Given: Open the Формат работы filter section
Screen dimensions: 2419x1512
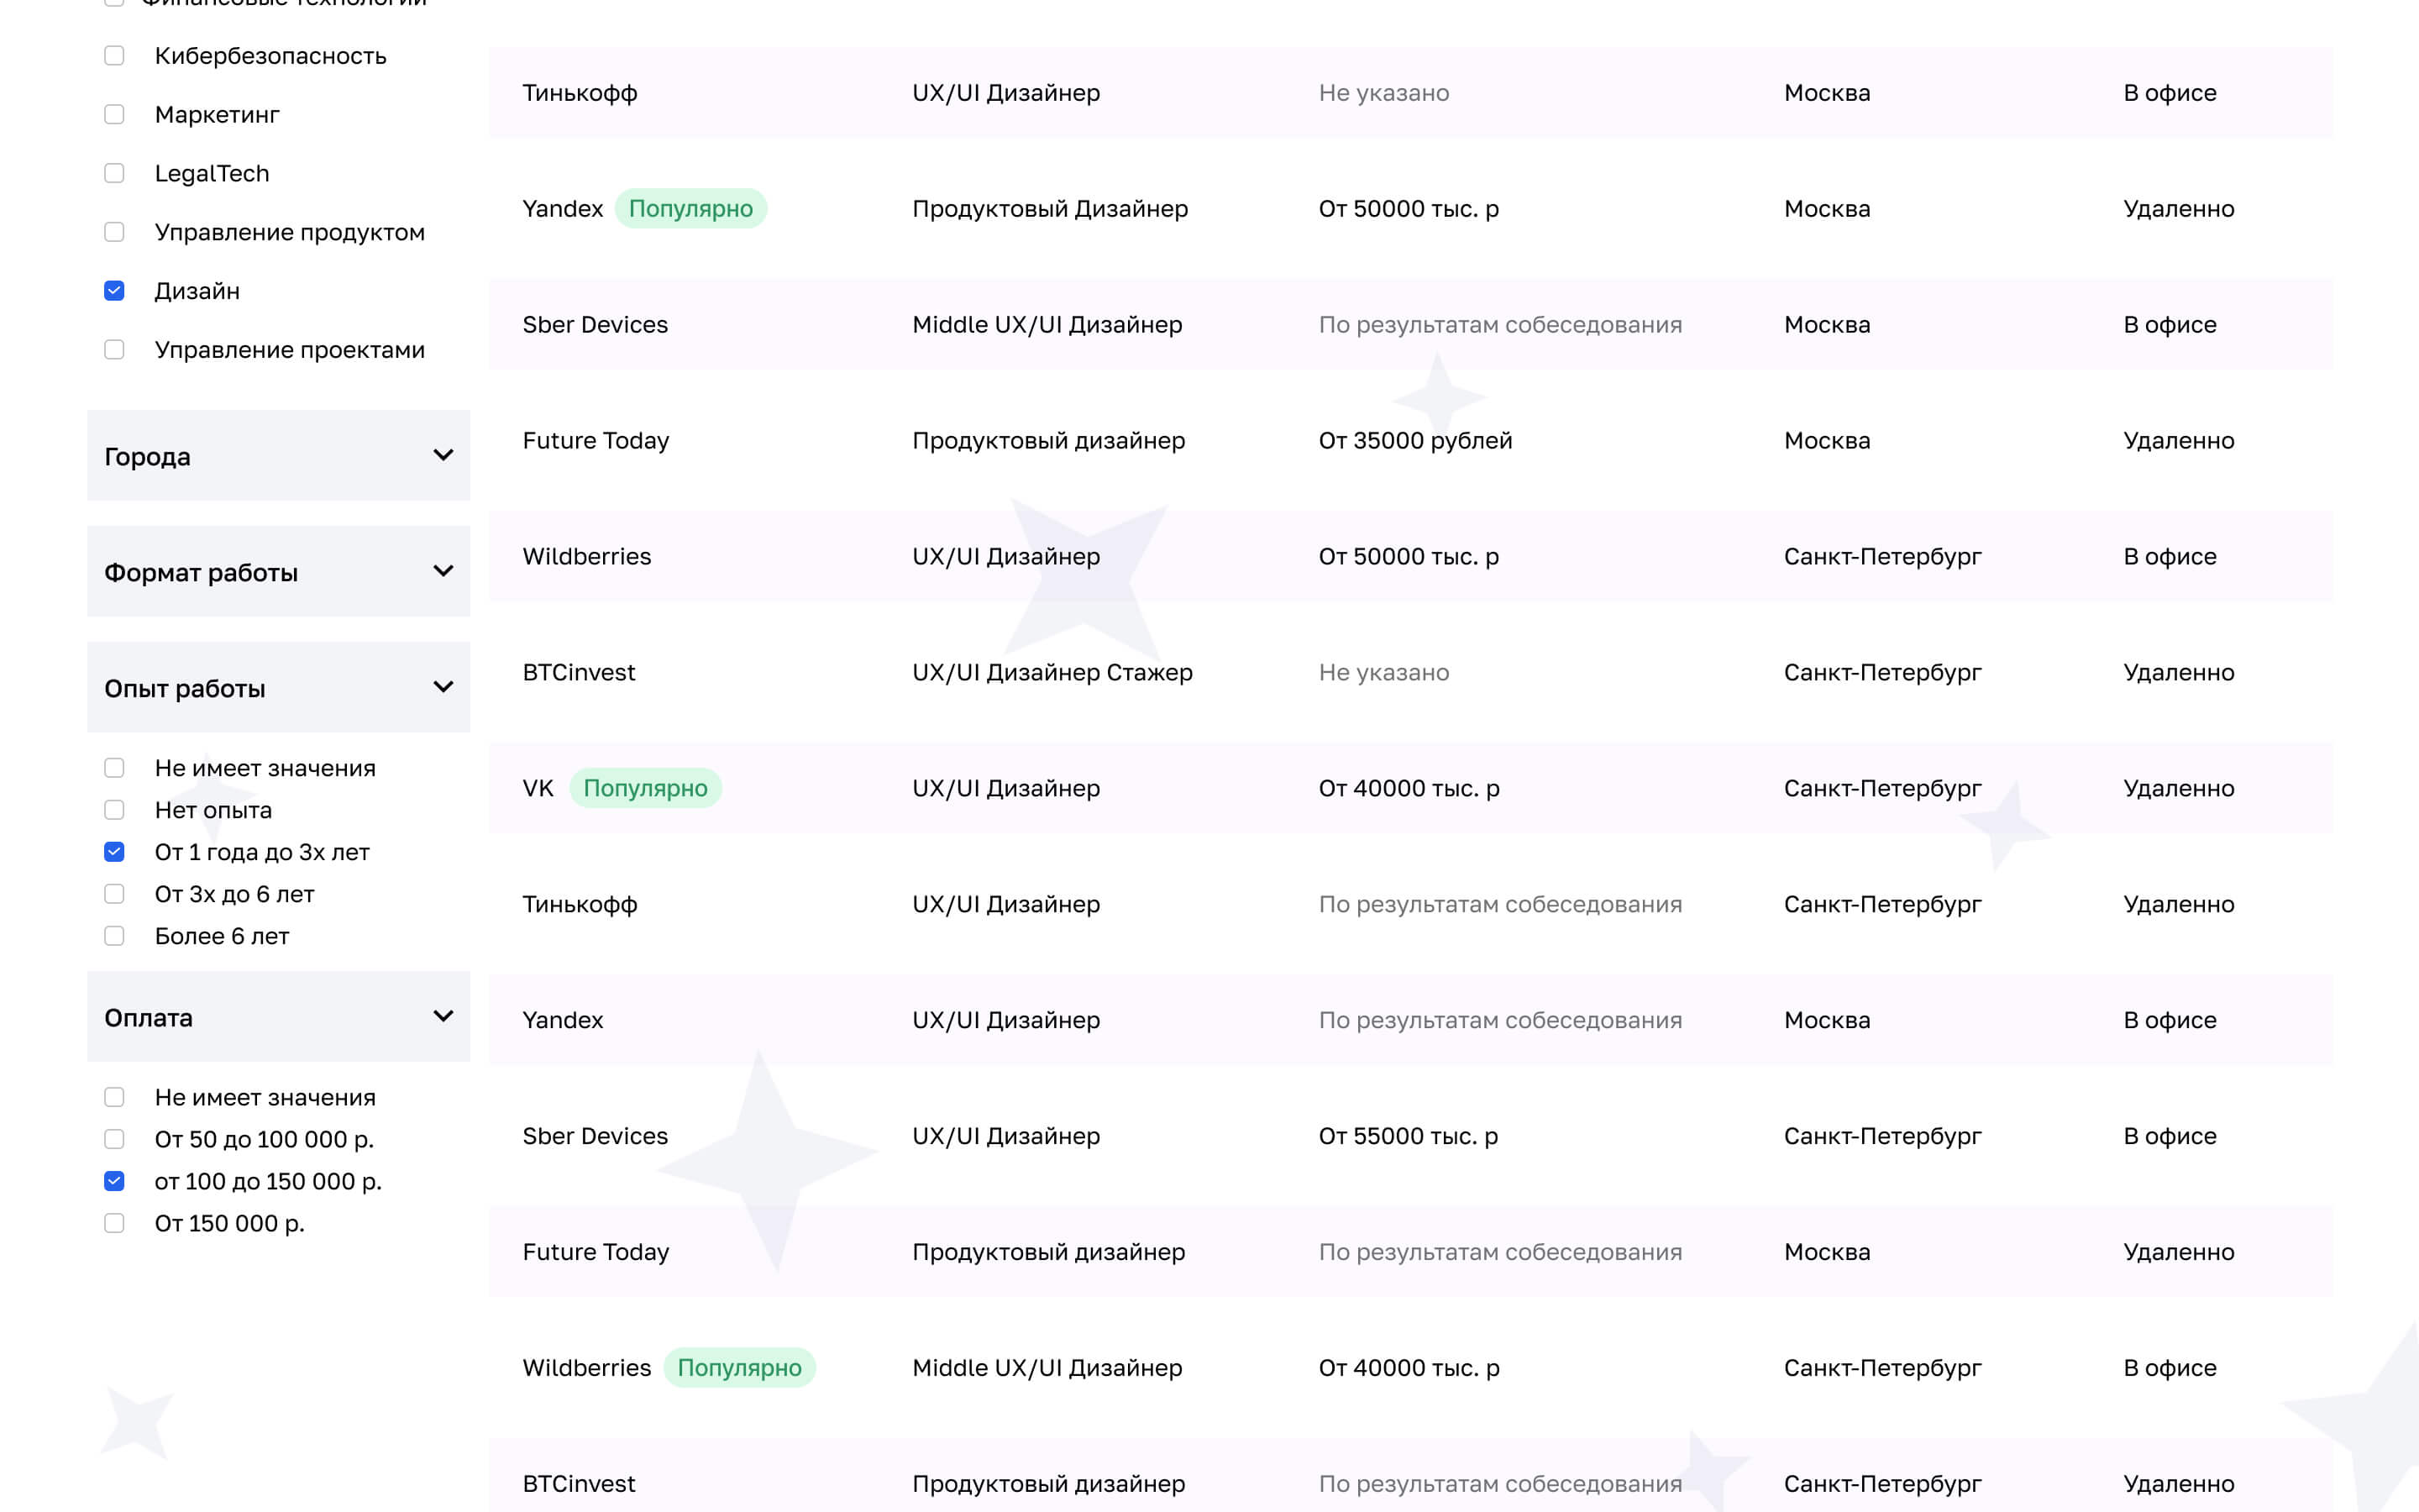Looking at the screenshot, I should tap(443, 572).
